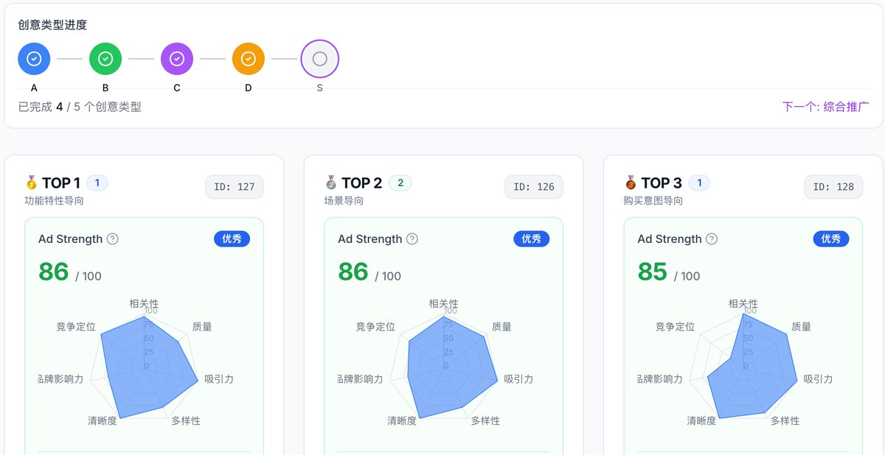Click the 下一个: 综合推广 link
Image resolution: width=885 pixels, height=455 pixels.
coord(826,107)
